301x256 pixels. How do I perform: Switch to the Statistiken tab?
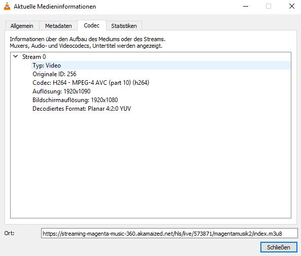click(x=124, y=26)
